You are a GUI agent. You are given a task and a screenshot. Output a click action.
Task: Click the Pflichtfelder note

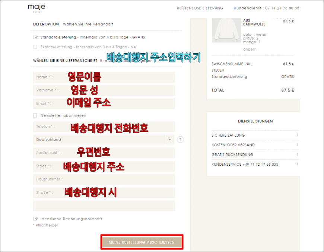[46, 225]
